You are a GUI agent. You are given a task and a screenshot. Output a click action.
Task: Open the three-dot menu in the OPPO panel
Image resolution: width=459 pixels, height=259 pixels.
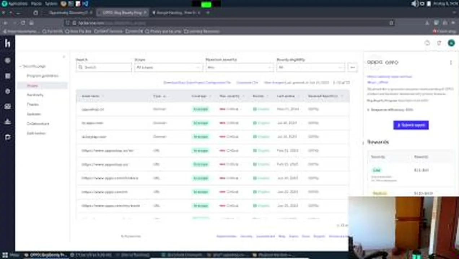click(451, 62)
